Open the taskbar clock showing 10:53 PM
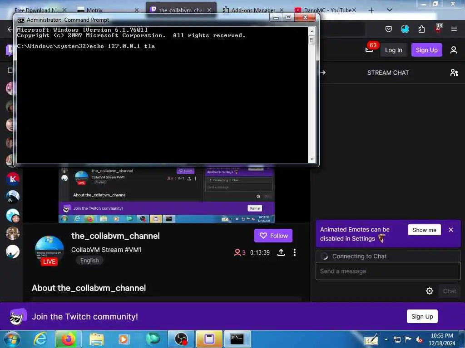 442,339
